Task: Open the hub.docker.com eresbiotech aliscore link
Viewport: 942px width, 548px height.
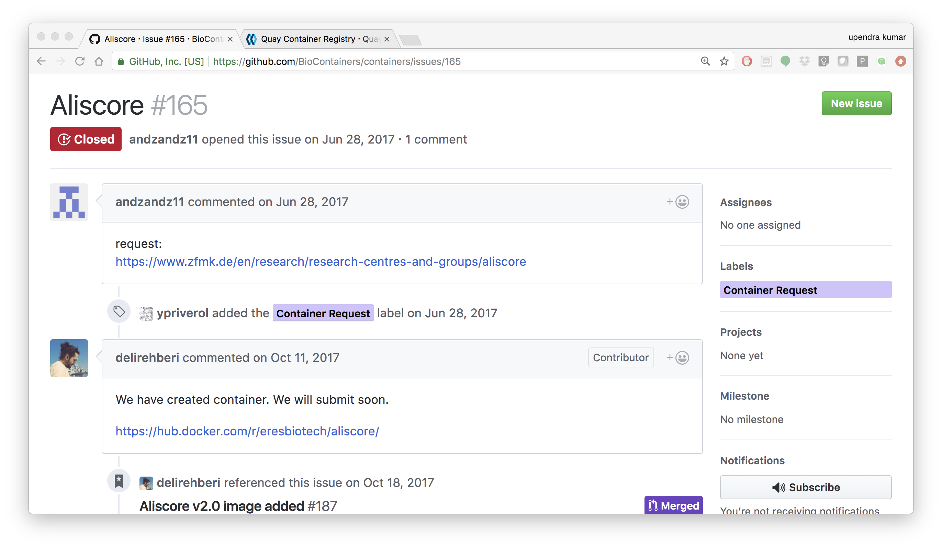Action: click(247, 432)
